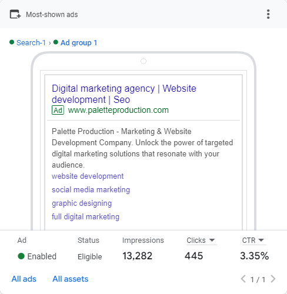The image size is (287, 294).
Task: Click the green Ad badge label
Action: 58,110
